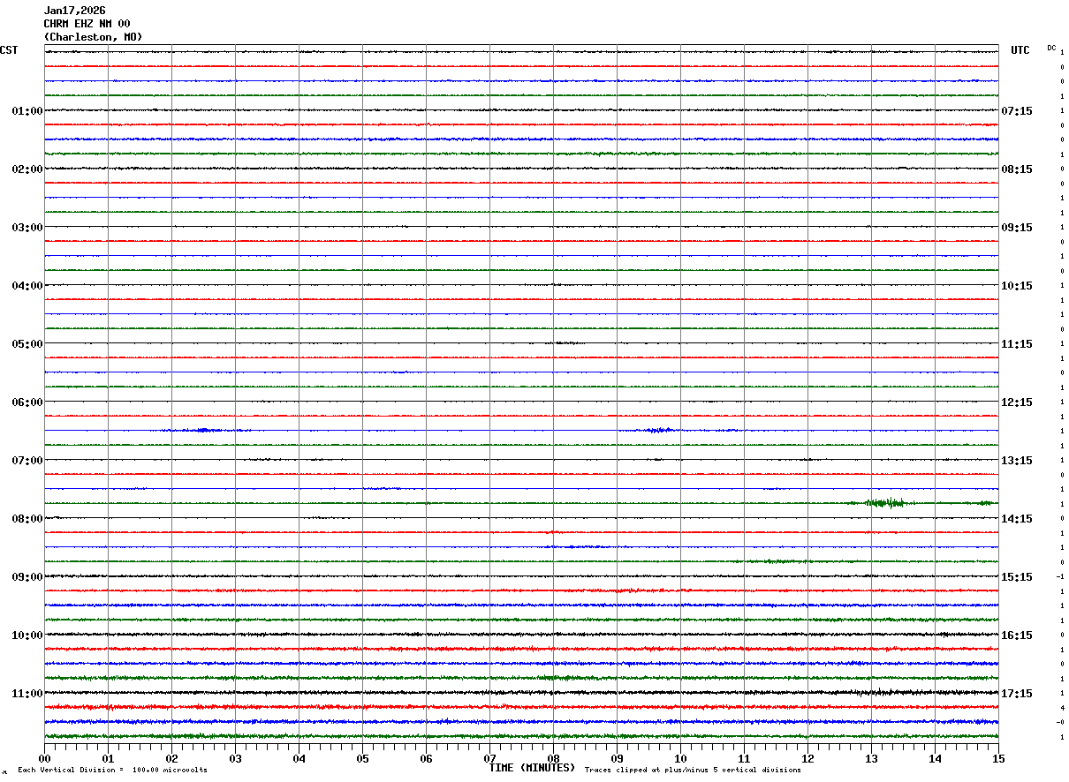
Task: Click the TIME (MINUTES) axis title
Action: click(x=532, y=768)
